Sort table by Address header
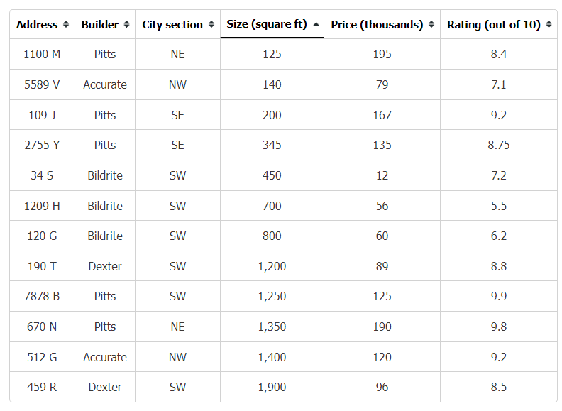The width and height of the screenshot is (562, 411). [x=43, y=24]
